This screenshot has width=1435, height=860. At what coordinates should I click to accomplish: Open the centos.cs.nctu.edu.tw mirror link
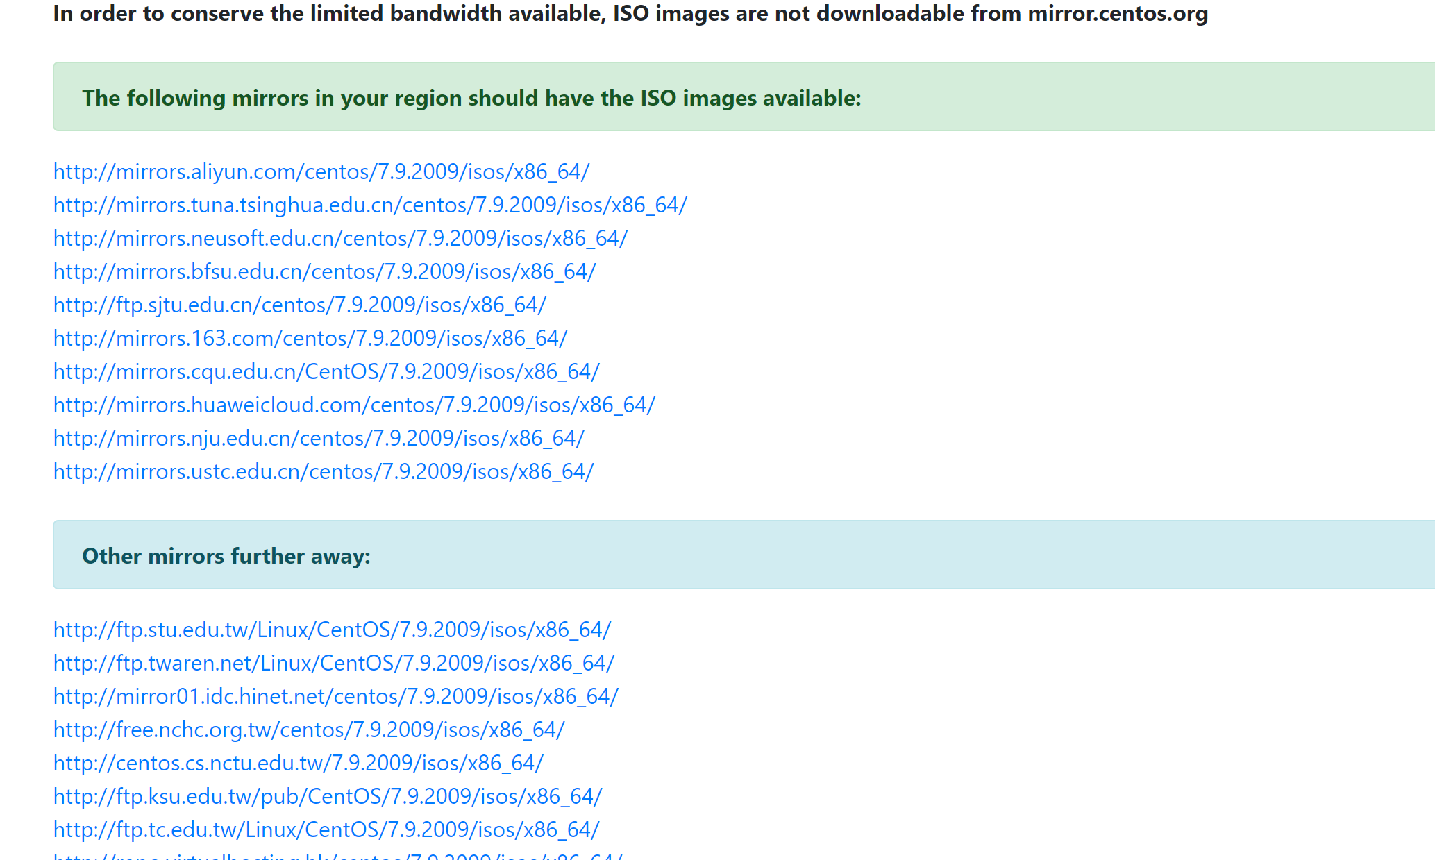pos(298,763)
